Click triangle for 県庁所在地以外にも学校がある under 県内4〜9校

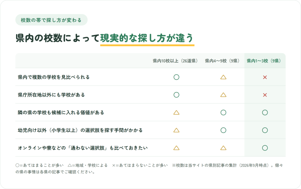223,95
